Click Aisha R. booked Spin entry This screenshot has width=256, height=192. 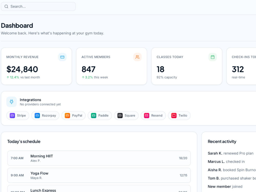(x=232, y=170)
